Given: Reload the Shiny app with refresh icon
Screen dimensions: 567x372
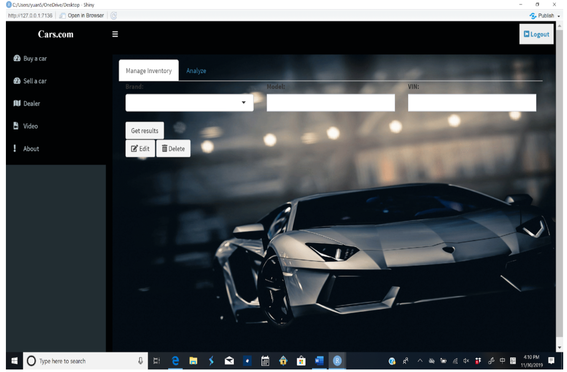Looking at the screenshot, I should pos(113,15).
